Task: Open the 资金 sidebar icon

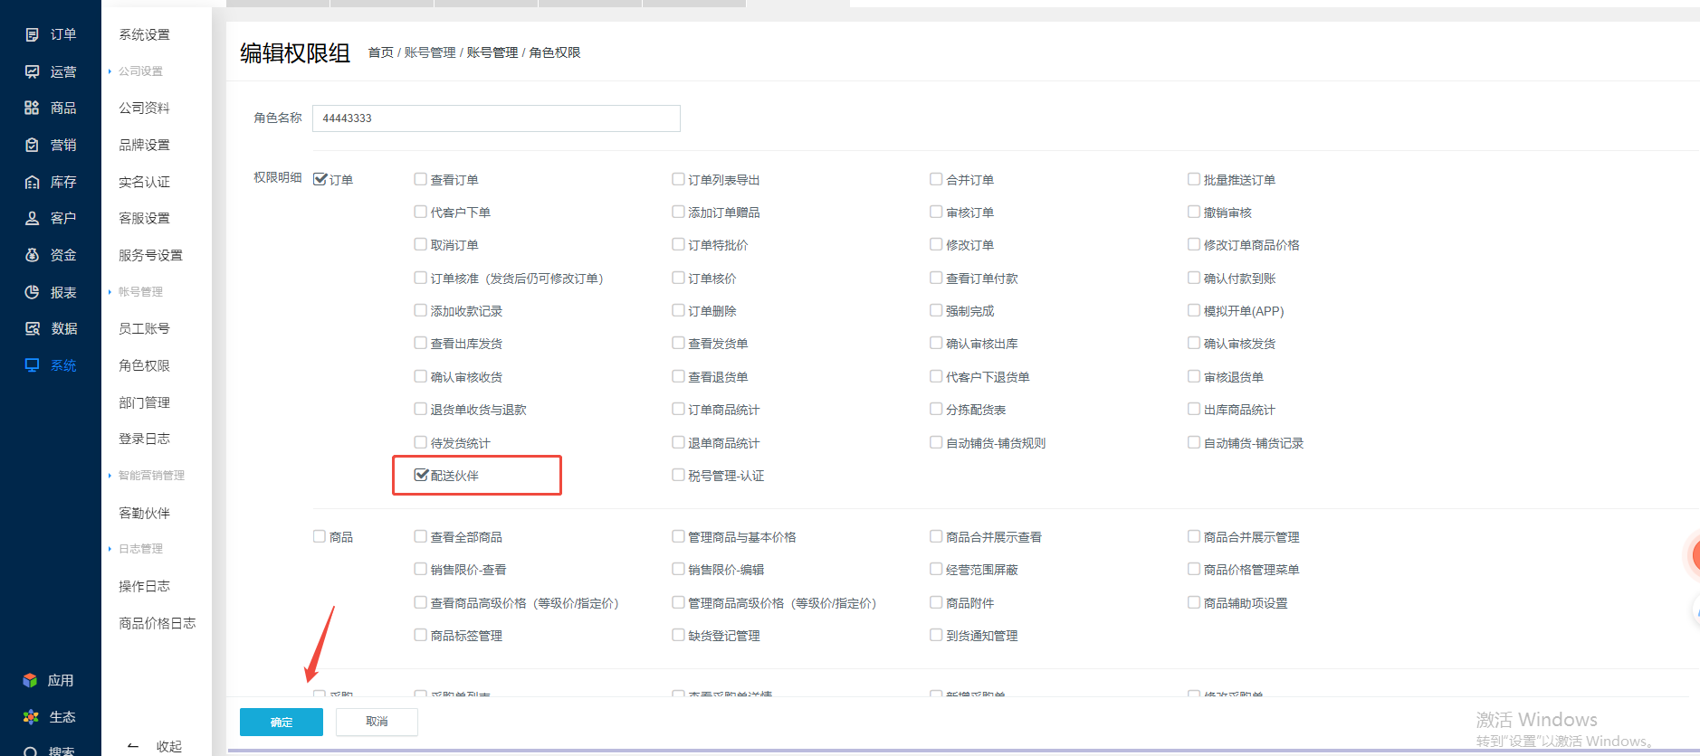Action: pyautogui.click(x=32, y=255)
